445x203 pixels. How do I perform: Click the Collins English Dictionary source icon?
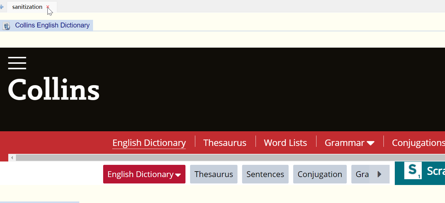tap(6, 26)
